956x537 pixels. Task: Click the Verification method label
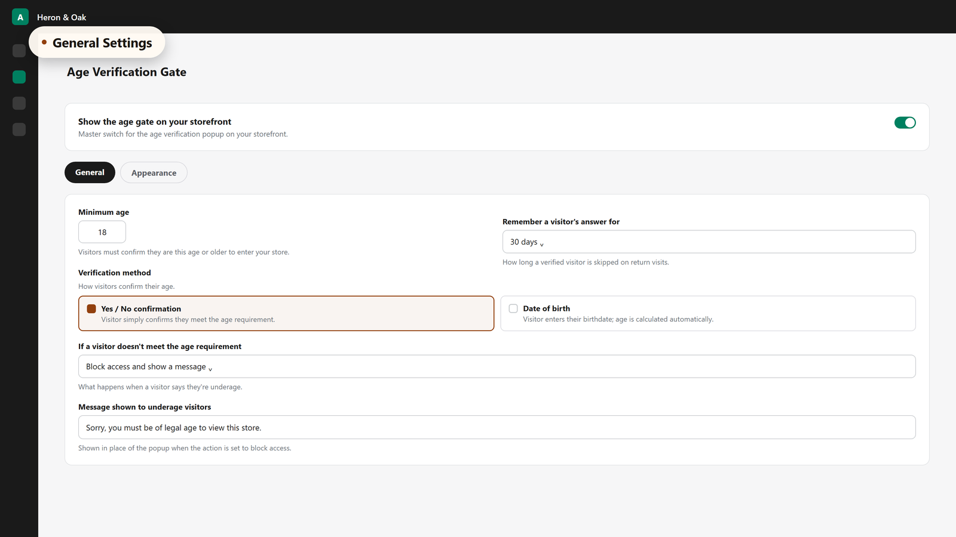115,273
